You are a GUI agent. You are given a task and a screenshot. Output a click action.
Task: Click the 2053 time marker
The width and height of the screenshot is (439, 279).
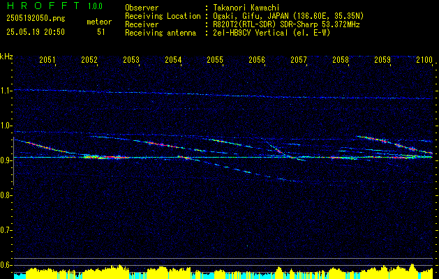131,59
